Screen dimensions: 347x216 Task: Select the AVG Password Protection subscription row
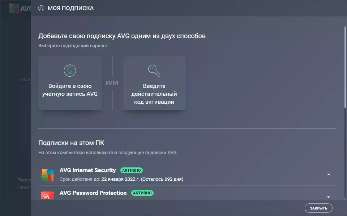(187, 193)
